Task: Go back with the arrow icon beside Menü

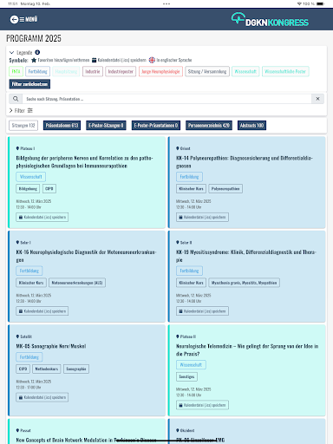Action: 14,19
